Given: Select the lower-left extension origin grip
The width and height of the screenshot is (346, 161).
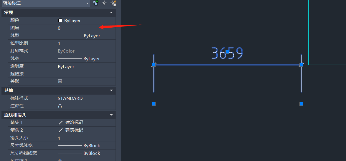Looking at the screenshot, I should (154, 104).
